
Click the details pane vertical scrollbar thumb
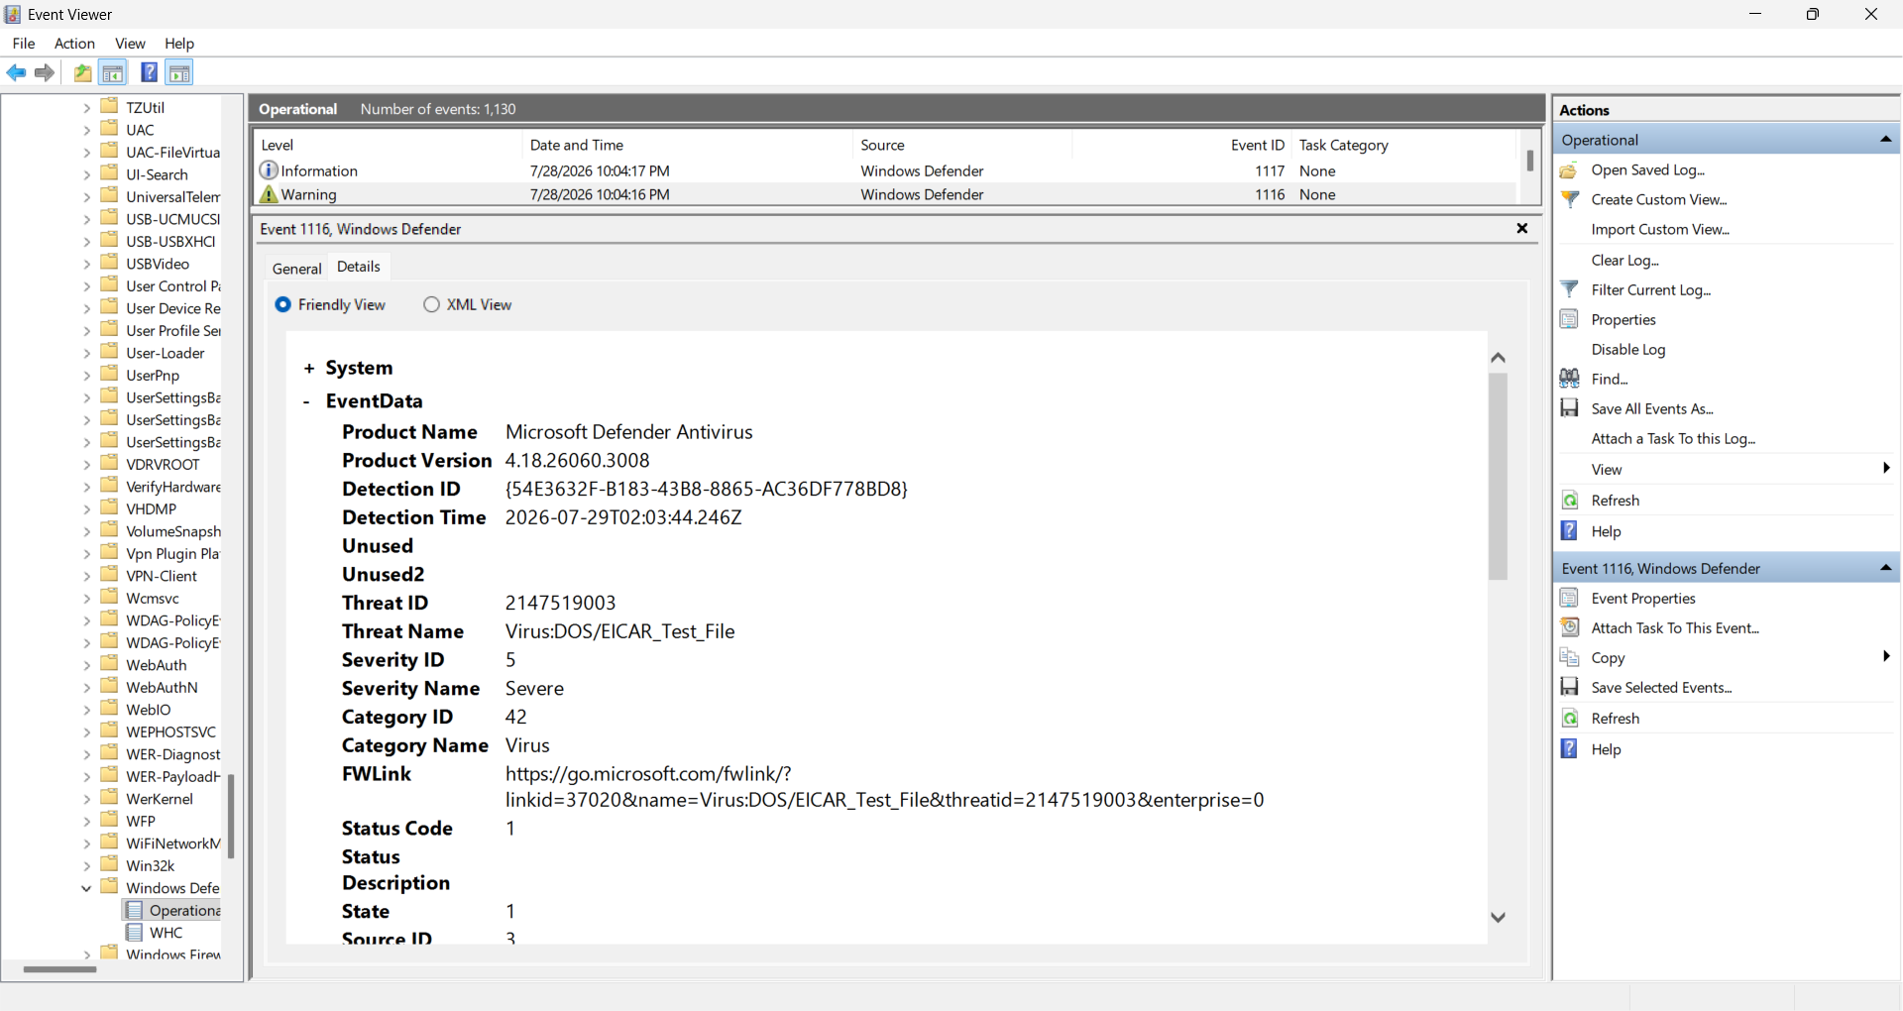click(1498, 477)
